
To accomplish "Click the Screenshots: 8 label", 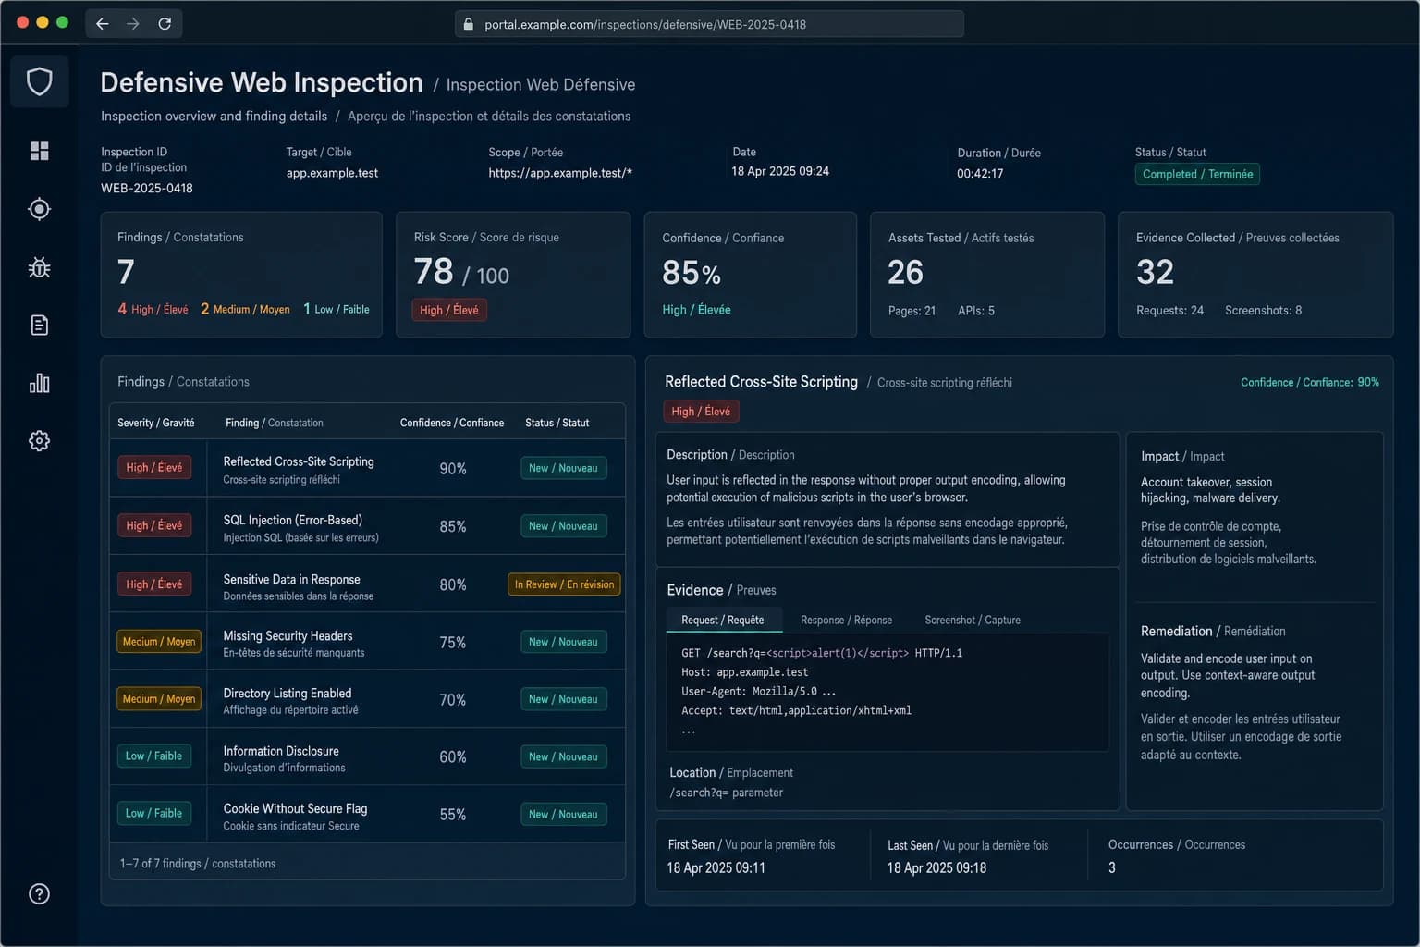I will [x=1263, y=311].
